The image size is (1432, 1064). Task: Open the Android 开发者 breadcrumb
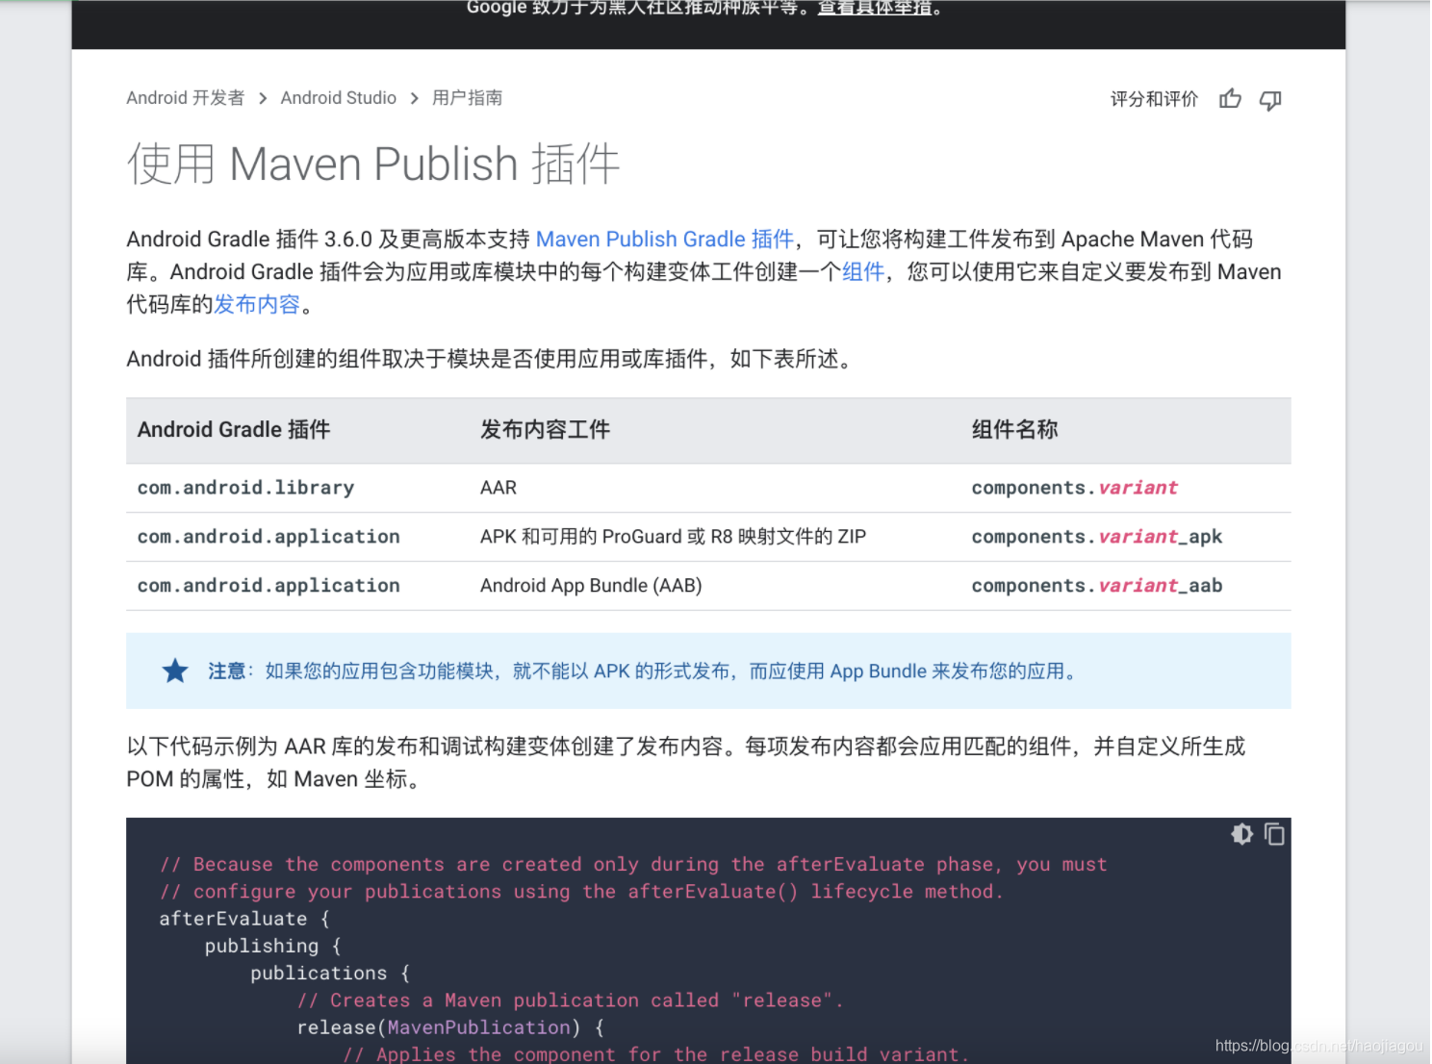(186, 98)
